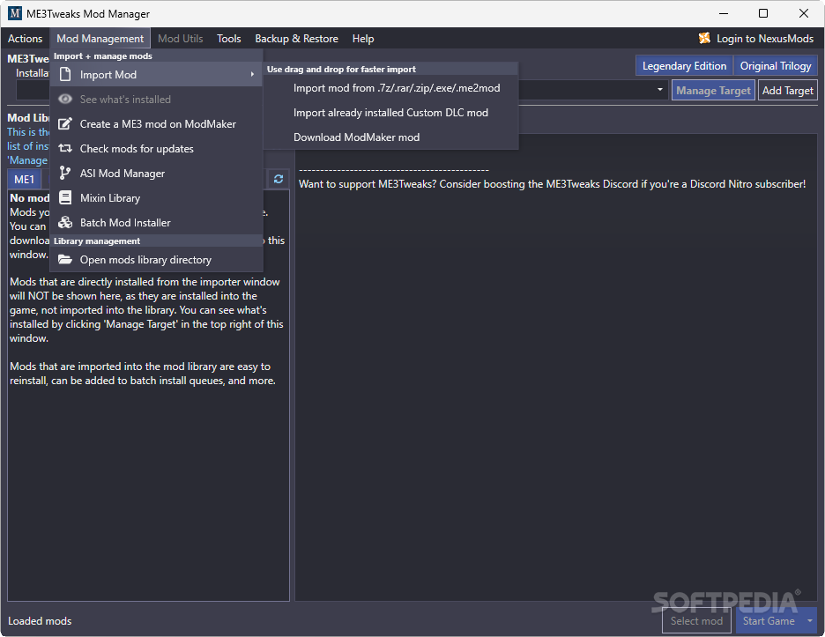825x637 pixels.
Task: Close the Mod Management menu
Action: (100, 39)
